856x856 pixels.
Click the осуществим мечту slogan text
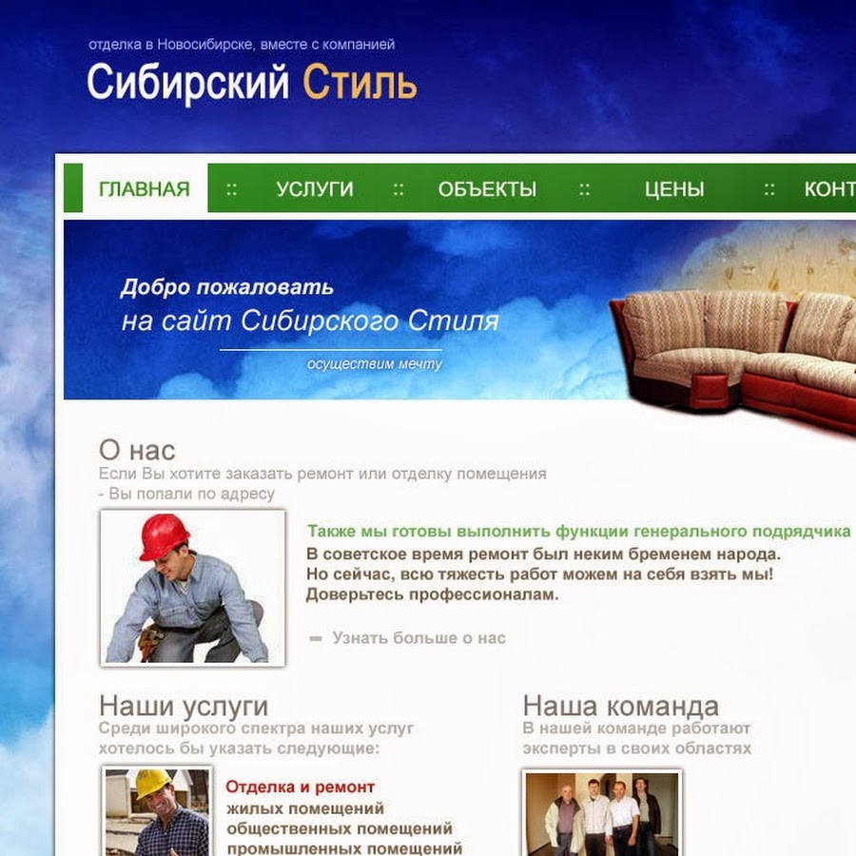coord(374,364)
